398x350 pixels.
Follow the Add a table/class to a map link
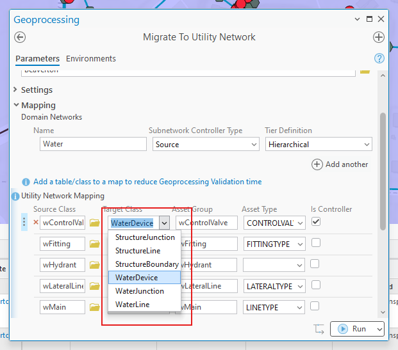[147, 182]
